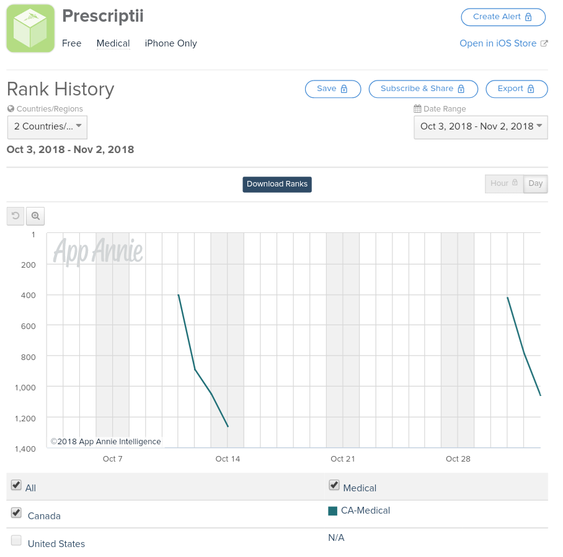Image resolution: width=563 pixels, height=557 pixels.
Task: Open in iOS Store link
Action: coord(497,43)
